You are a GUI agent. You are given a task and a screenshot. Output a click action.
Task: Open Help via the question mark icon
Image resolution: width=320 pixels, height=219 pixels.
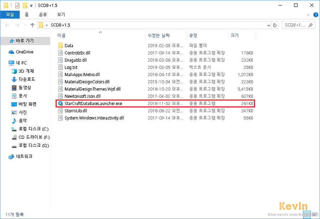tap(316, 15)
